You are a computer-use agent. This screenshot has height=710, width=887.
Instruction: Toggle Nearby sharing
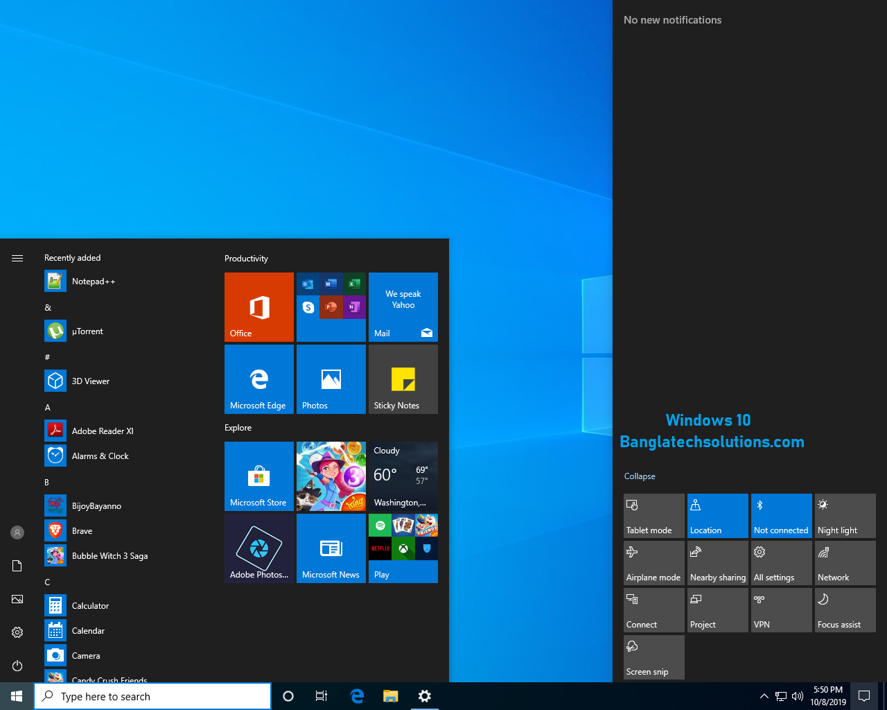tap(718, 563)
